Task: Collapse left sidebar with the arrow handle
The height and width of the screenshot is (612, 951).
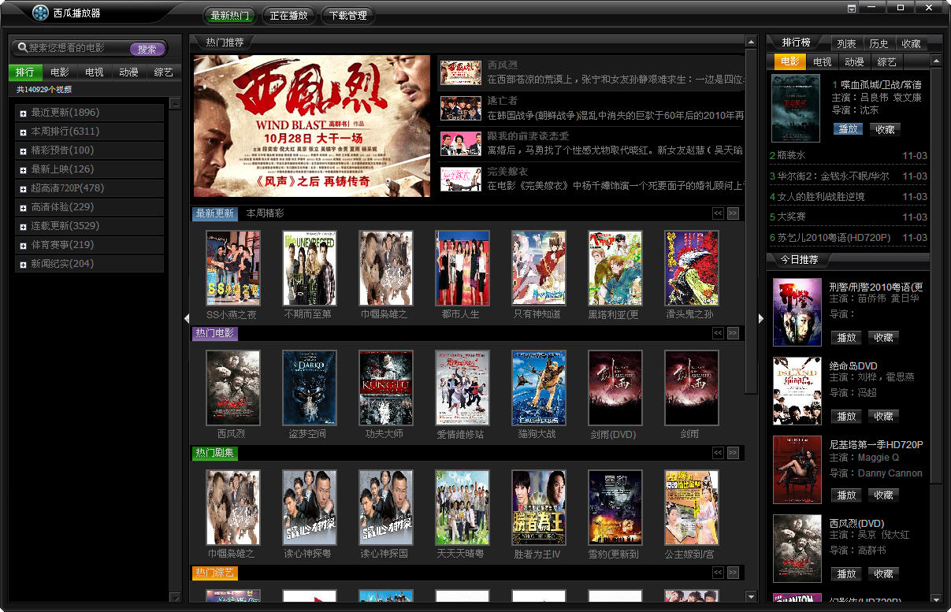Action: click(186, 318)
